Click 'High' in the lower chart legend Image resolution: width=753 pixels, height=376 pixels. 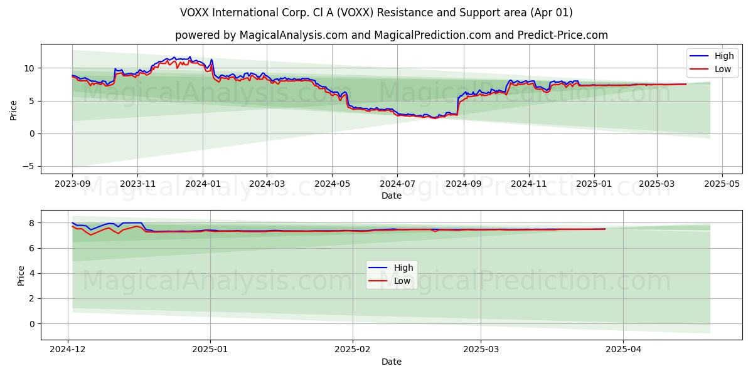(x=403, y=268)
